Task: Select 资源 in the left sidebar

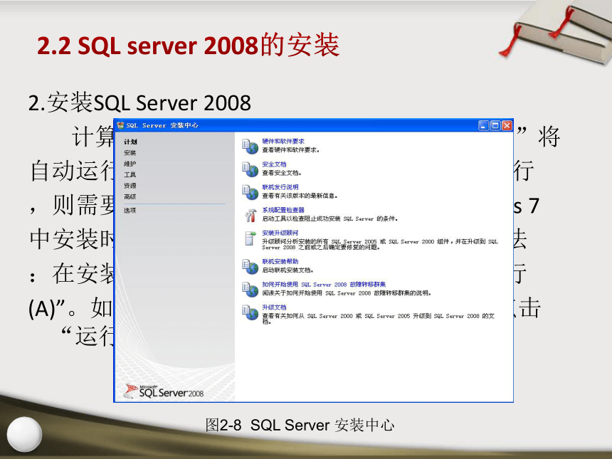Action: (130, 186)
